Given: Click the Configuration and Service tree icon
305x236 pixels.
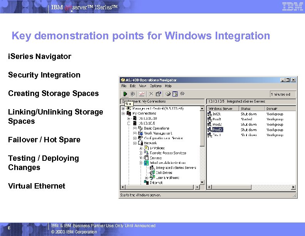Looking at the screenshot, I should tap(141, 138).
